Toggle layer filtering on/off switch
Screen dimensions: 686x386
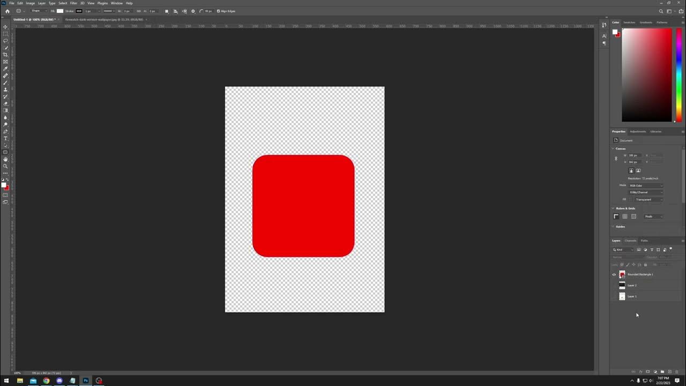[x=670, y=249]
